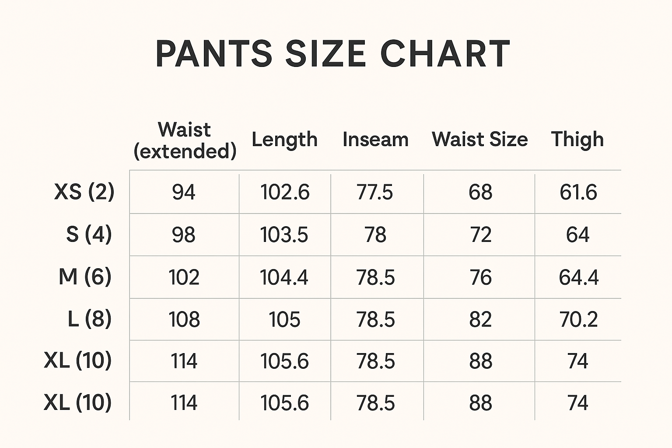The width and height of the screenshot is (672, 448).
Task: Select the Thigh column header
Action: coord(577,140)
